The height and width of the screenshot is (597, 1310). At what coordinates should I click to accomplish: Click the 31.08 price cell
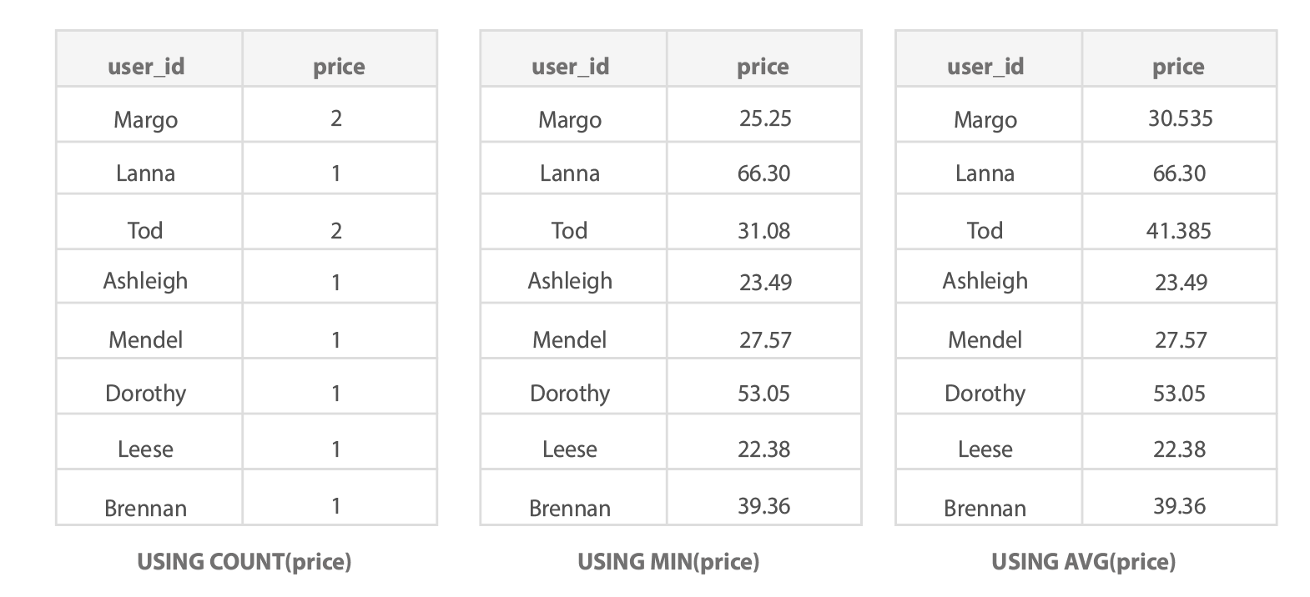click(763, 230)
